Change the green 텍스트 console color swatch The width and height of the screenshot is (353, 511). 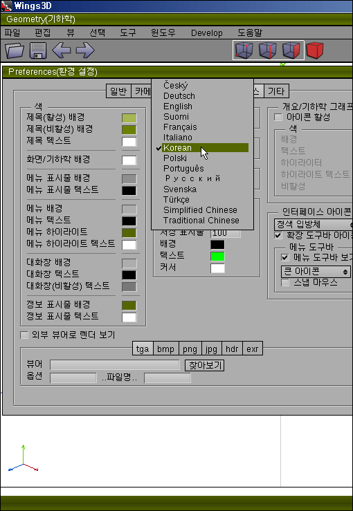[x=217, y=256]
